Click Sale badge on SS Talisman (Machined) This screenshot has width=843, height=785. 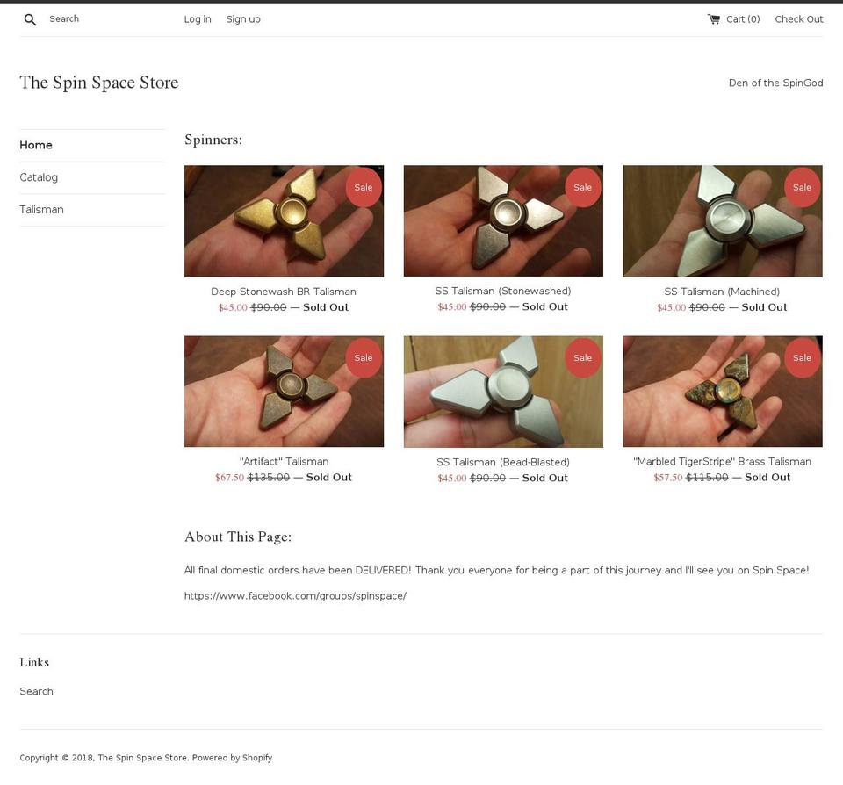[802, 187]
